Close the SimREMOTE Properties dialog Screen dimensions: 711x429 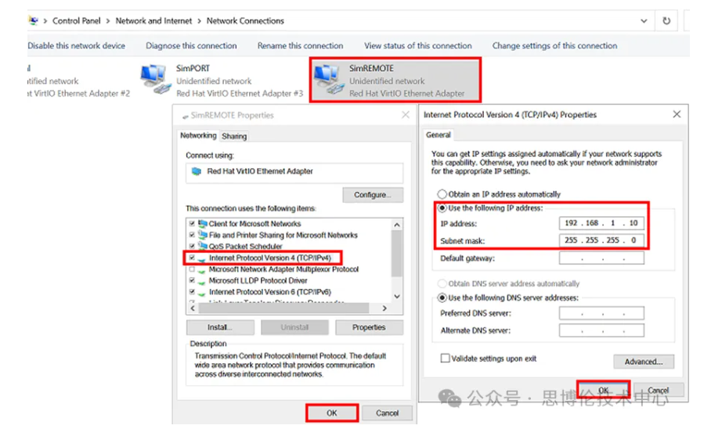(x=406, y=115)
